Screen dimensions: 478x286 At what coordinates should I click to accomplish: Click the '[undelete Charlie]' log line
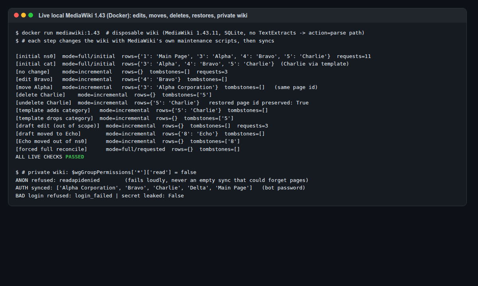(x=162, y=103)
